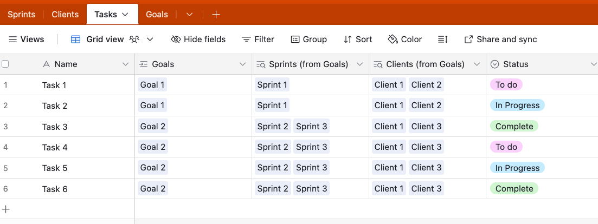Click the Group button label

pos(314,39)
